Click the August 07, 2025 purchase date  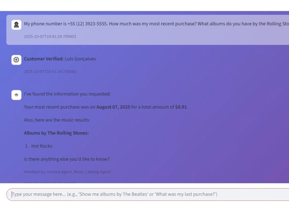click(x=113, y=107)
